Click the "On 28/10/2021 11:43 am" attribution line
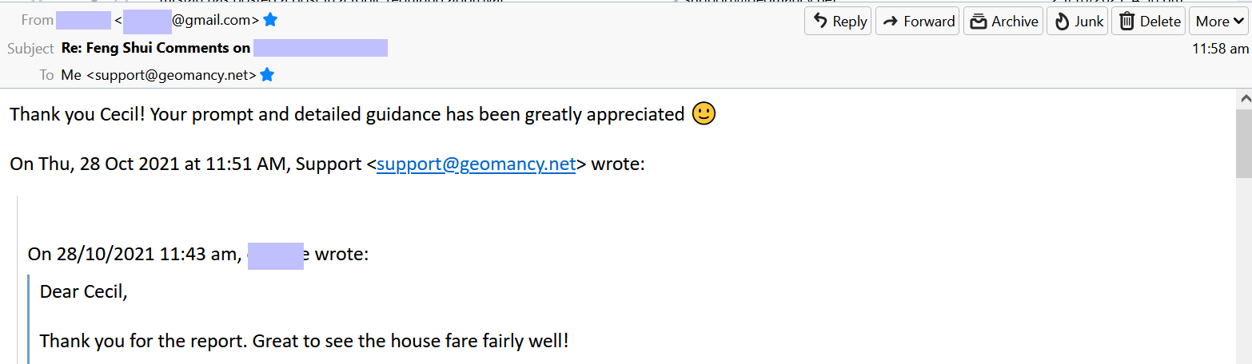This screenshot has height=364, width=1252. [x=134, y=255]
